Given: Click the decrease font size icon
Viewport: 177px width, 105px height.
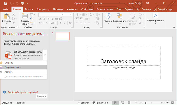Looking at the screenshot, I should [65, 23].
